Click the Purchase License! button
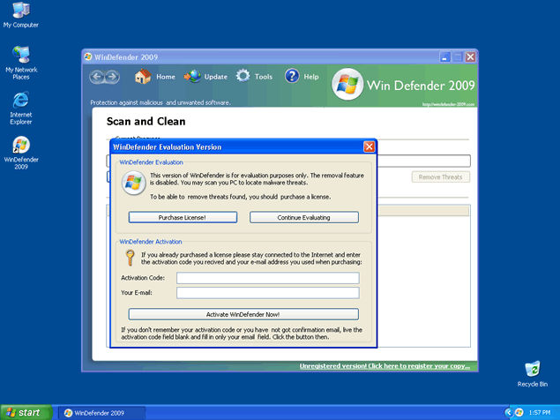 [183, 217]
